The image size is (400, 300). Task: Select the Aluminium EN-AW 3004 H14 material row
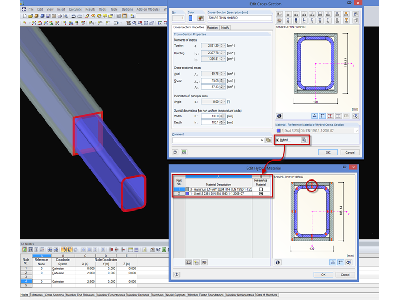218,189
